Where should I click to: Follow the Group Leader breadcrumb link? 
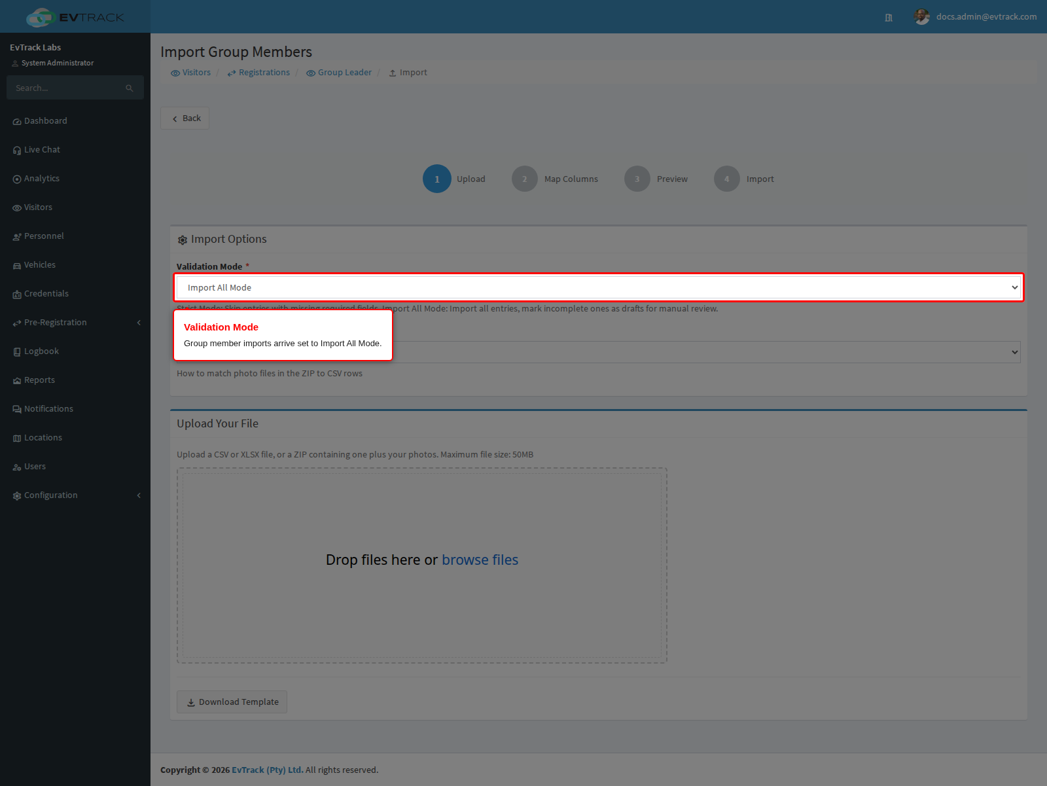[339, 73]
